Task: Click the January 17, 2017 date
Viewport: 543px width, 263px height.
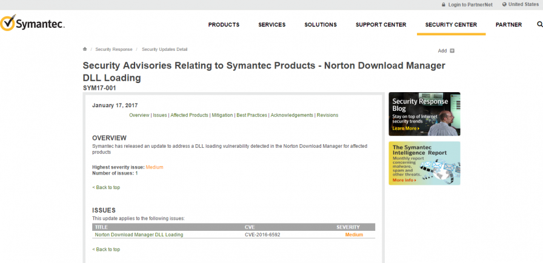Action: 115,105
